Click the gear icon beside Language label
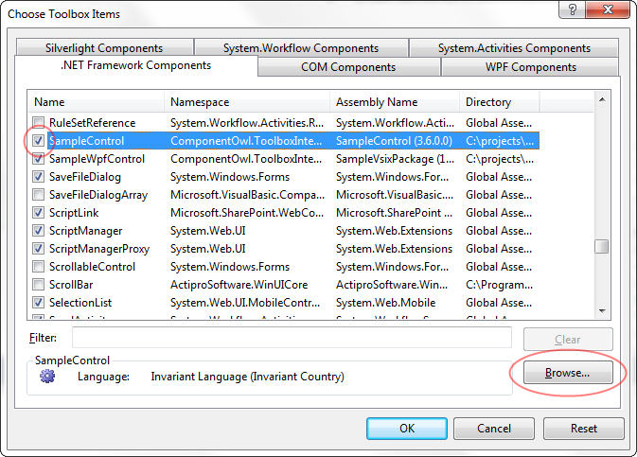 [47, 377]
